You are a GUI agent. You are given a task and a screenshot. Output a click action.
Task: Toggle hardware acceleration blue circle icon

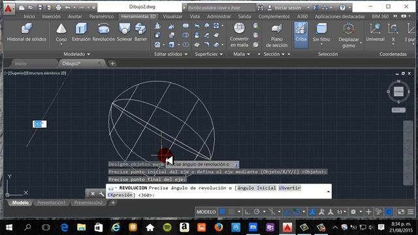tap(389, 211)
